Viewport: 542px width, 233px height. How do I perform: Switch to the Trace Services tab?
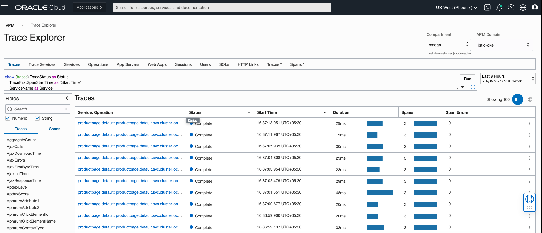[42, 64]
